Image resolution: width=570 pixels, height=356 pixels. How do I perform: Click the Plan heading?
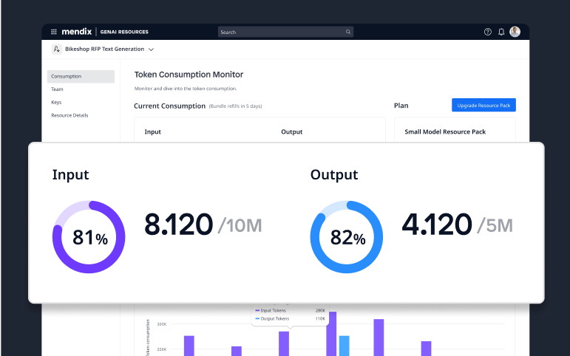click(x=401, y=106)
